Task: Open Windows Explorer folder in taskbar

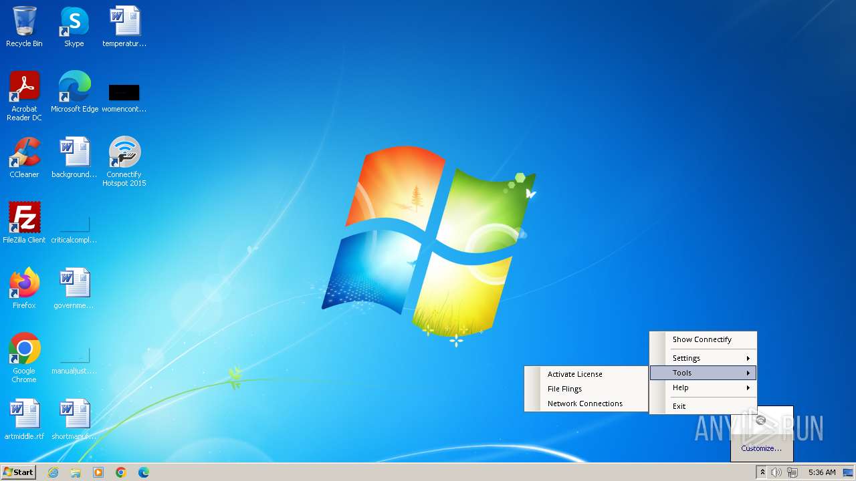Action: click(76, 472)
